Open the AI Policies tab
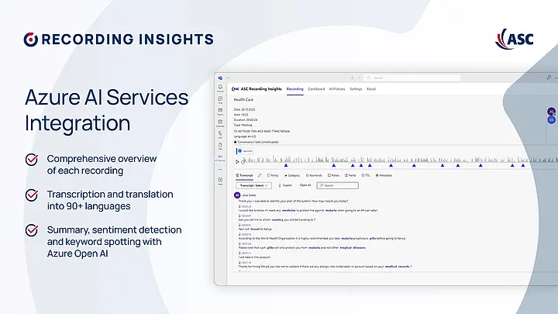This screenshot has height=314, width=558. pos(337,89)
